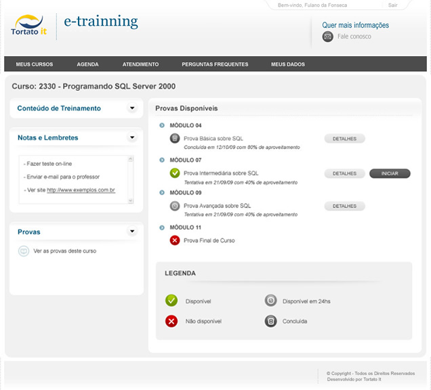Click the Notas e Lembretes heading
Image resolution: width=431 pixels, height=390 pixels.
(48, 137)
